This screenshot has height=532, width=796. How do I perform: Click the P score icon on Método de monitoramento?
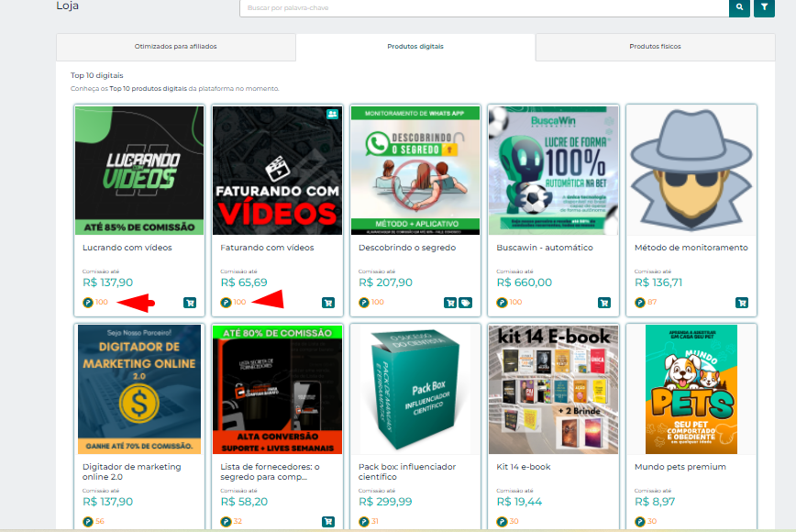point(640,303)
